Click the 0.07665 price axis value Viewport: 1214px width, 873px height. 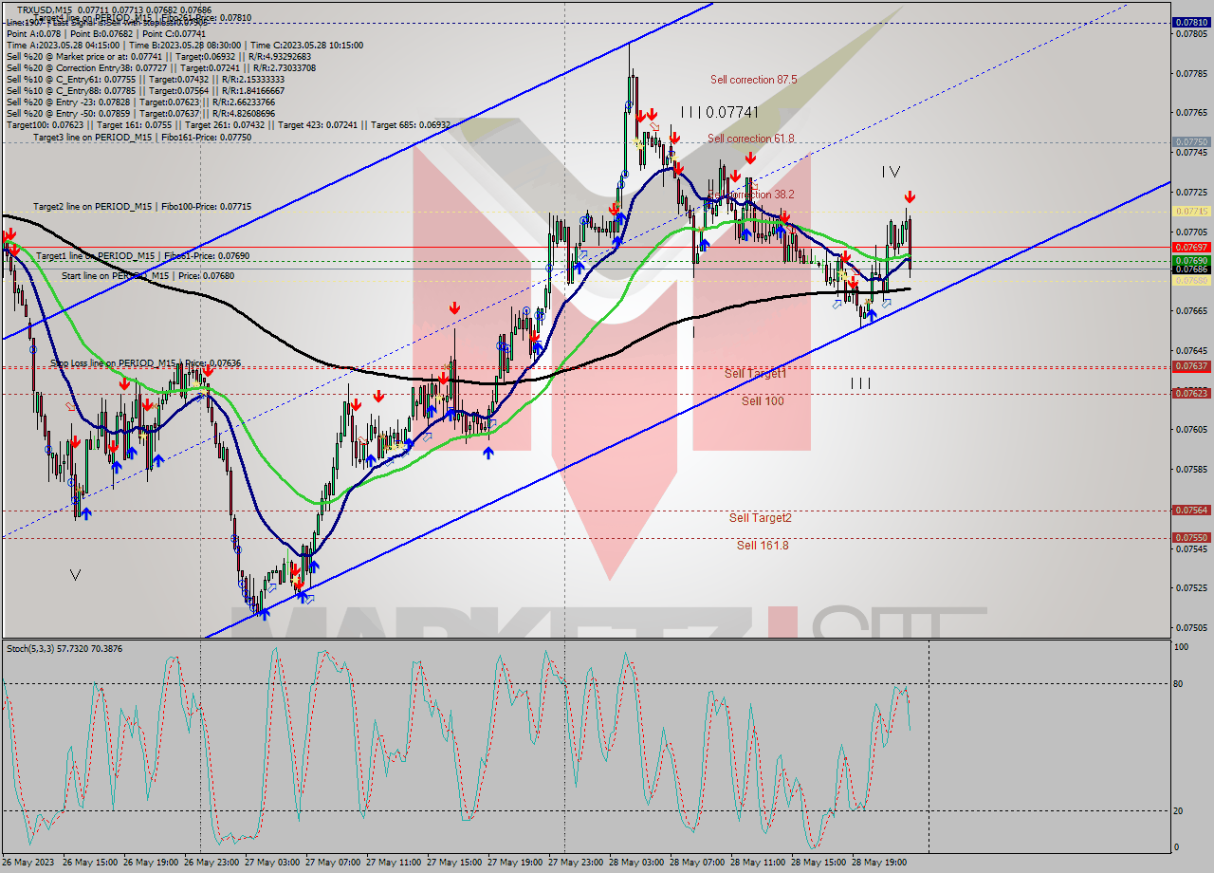[1192, 310]
